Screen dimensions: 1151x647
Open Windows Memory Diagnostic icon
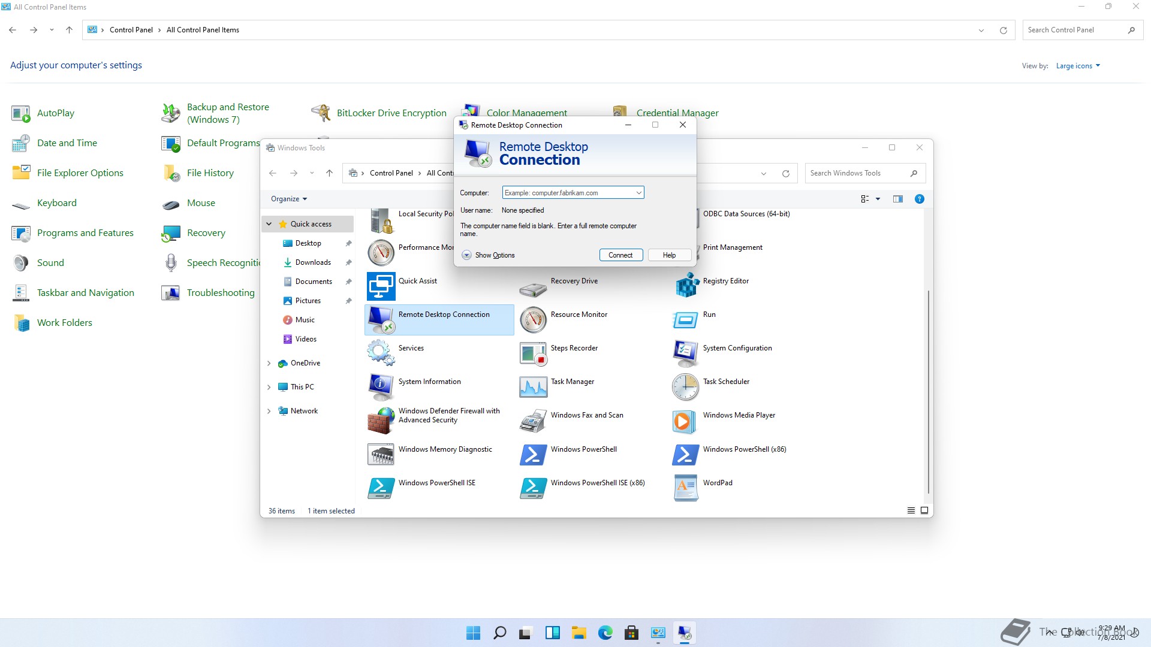click(x=381, y=454)
